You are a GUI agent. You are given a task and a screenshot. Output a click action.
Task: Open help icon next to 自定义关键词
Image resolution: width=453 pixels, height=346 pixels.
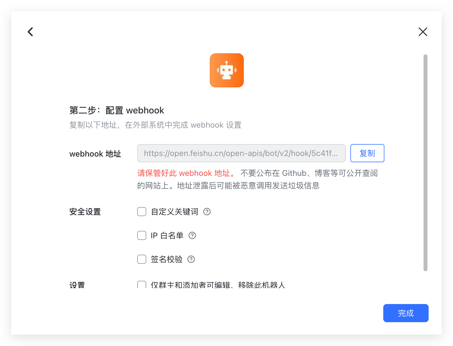(207, 212)
